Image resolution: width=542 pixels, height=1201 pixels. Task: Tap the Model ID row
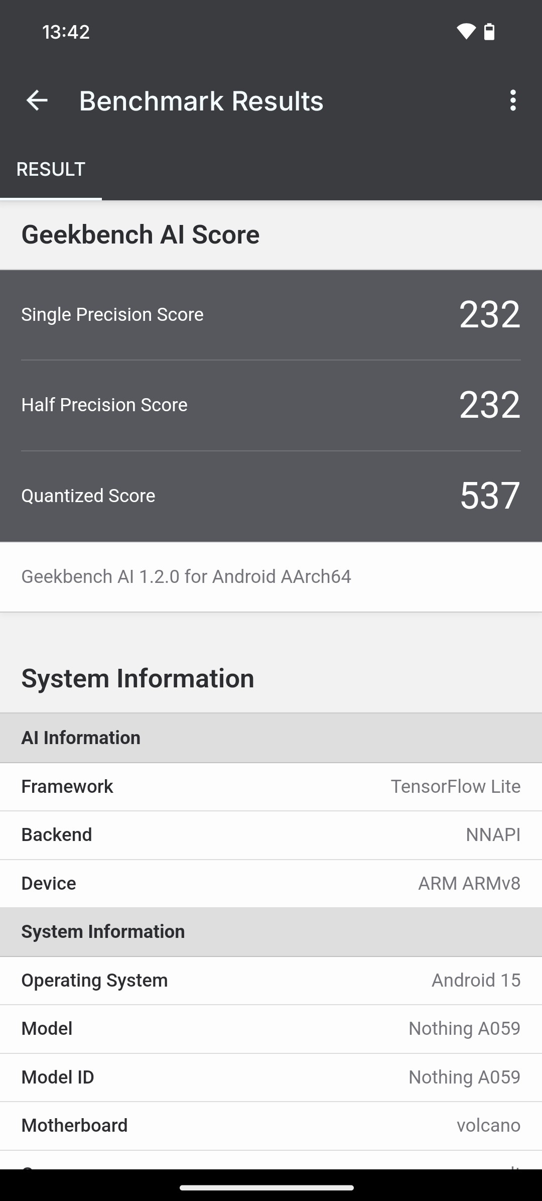tap(271, 1077)
